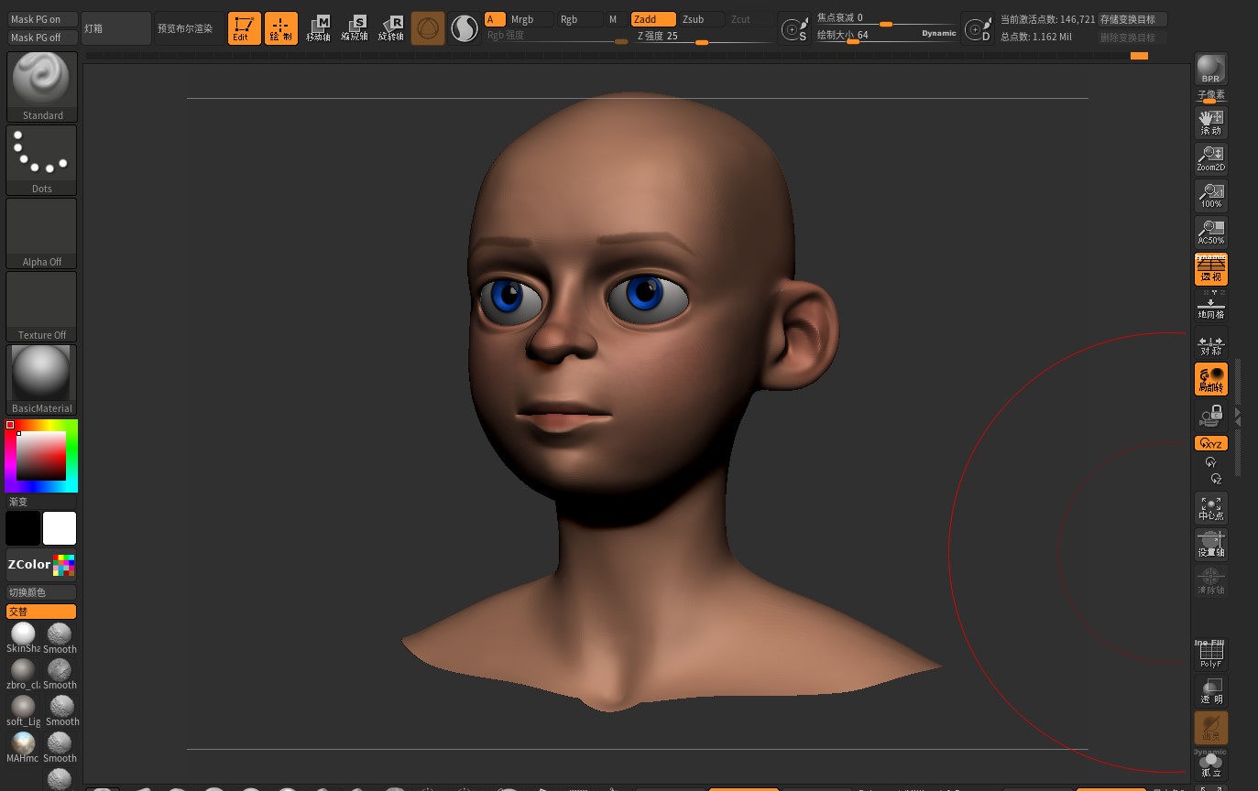Select the MAHmc material sphere
1258x791 pixels.
click(x=23, y=748)
